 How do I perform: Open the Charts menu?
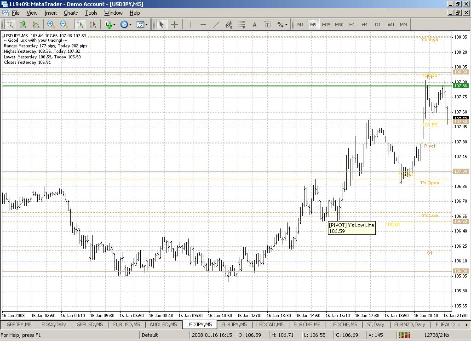click(x=71, y=13)
